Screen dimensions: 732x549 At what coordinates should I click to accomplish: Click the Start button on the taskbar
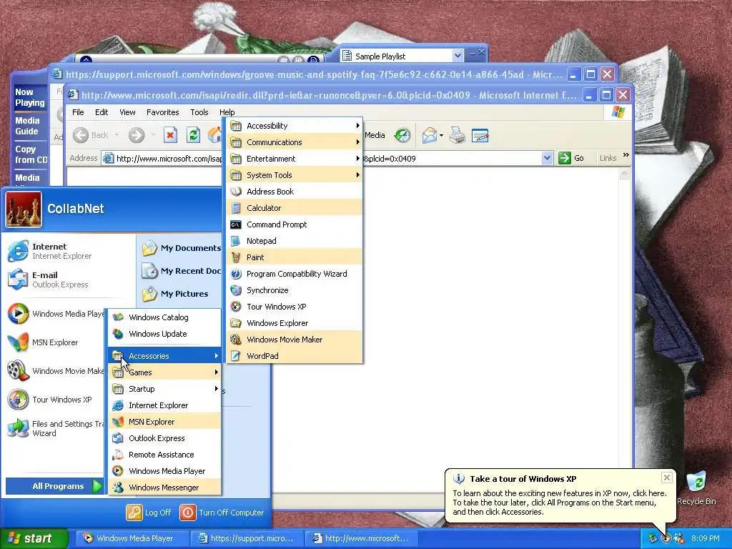point(34,538)
